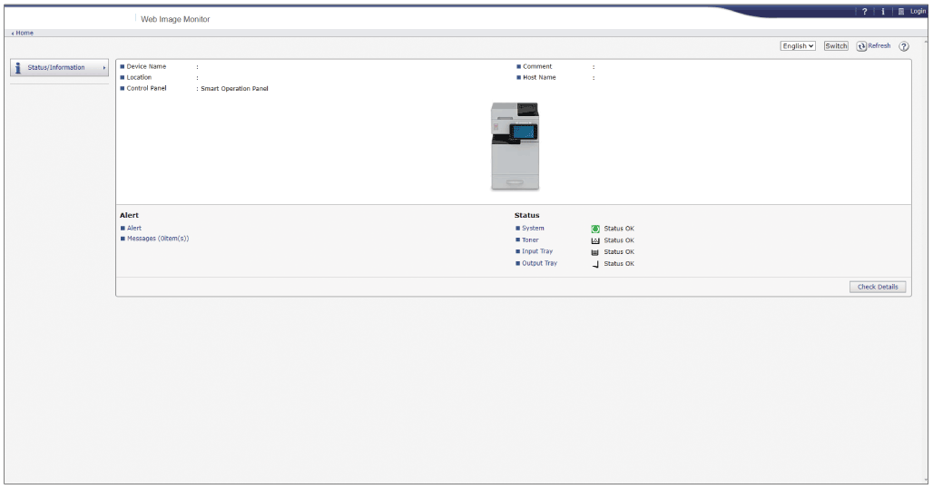This screenshot has height=489, width=933.
Task: Click Status OK text beside Output Tray
Action: click(x=619, y=263)
